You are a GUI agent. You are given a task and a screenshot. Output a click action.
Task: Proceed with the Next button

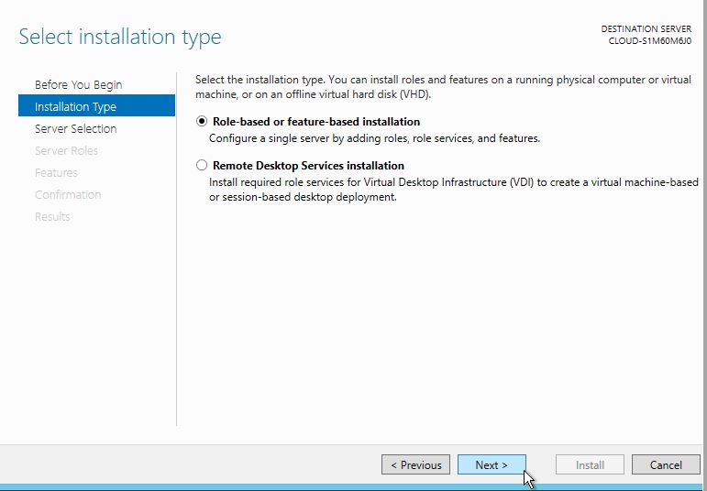click(x=492, y=464)
